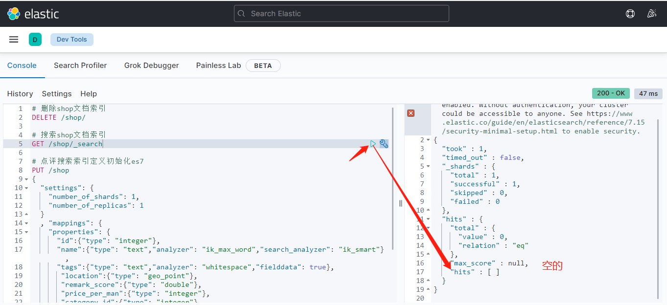Click the "relation" : "eq" response line

(493, 245)
